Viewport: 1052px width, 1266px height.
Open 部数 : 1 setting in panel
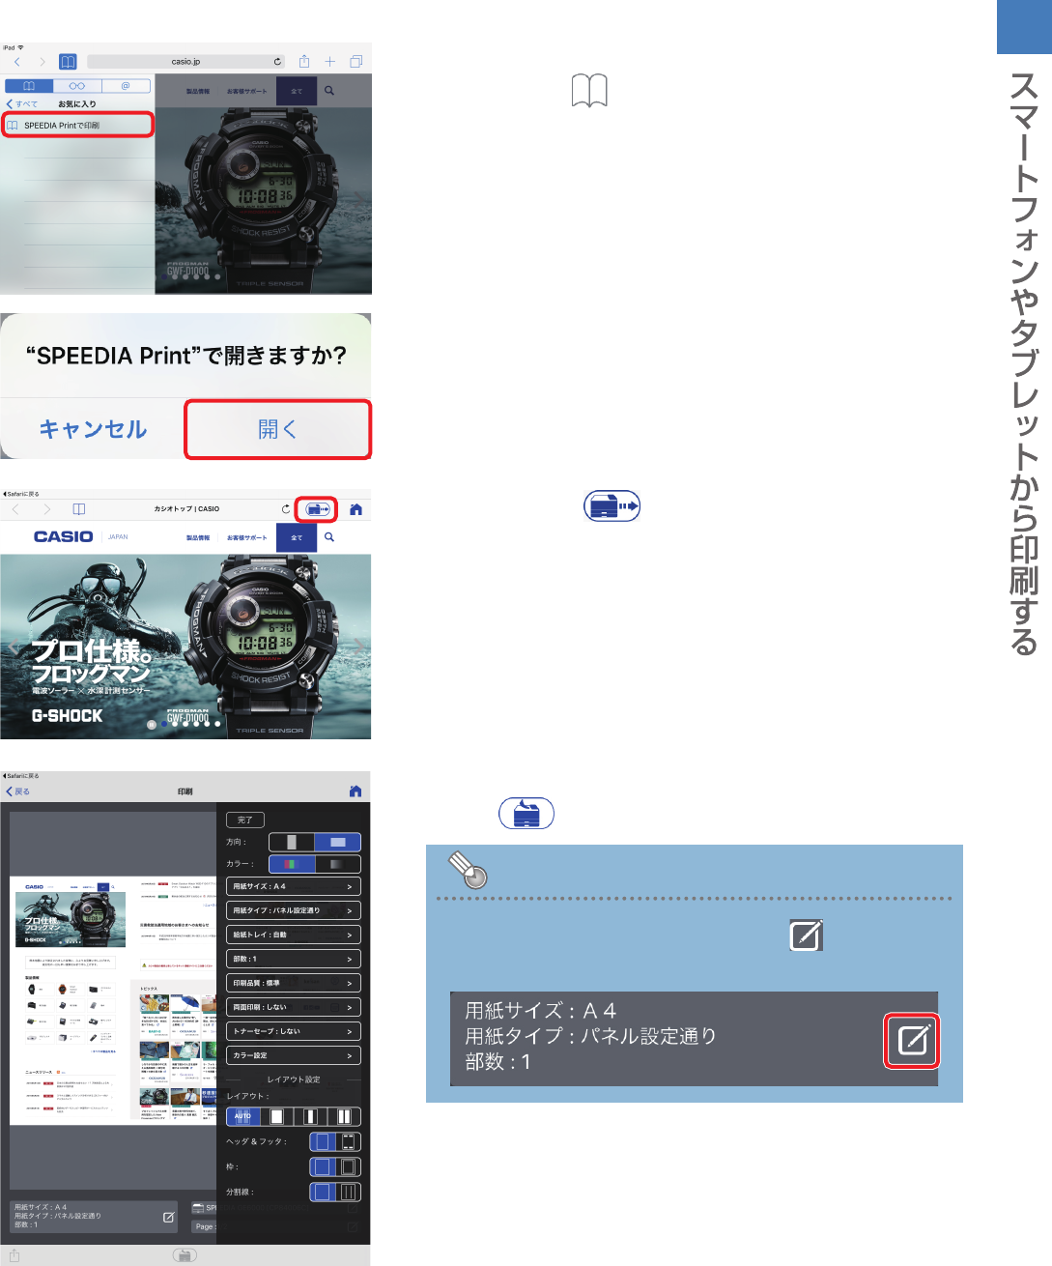pyautogui.click(x=294, y=959)
